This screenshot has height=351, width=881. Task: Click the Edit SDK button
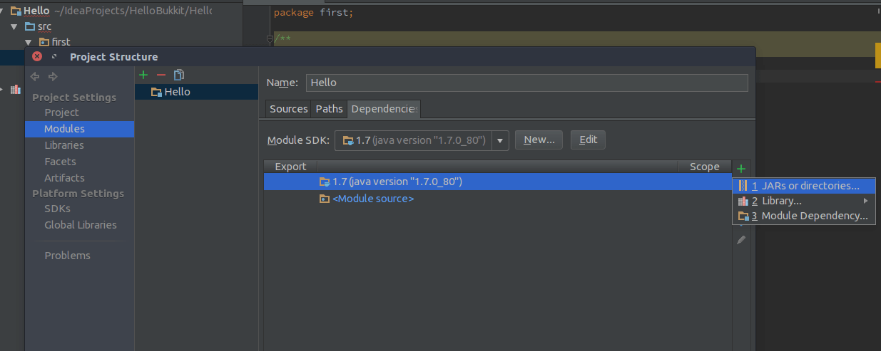[588, 140]
